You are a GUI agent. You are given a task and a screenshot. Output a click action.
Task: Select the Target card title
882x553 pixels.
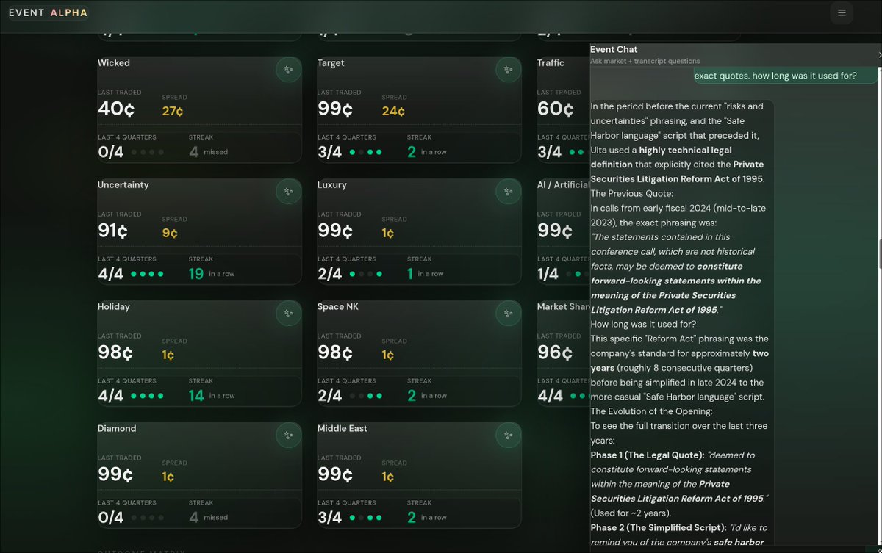(x=331, y=63)
